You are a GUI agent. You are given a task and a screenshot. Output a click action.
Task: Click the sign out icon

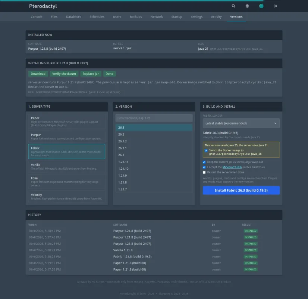click(x=275, y=6)
